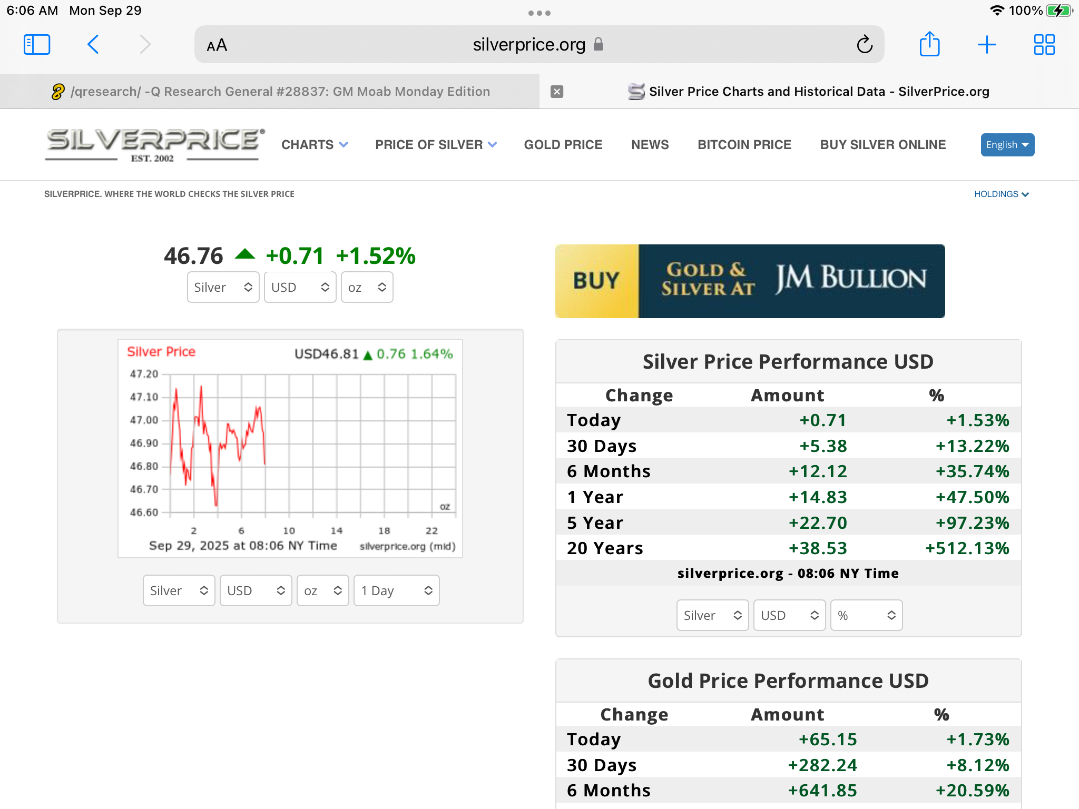Screen dimensions: 1079x809
Task: Close the current tab with X
Action: tap(557, 92)
